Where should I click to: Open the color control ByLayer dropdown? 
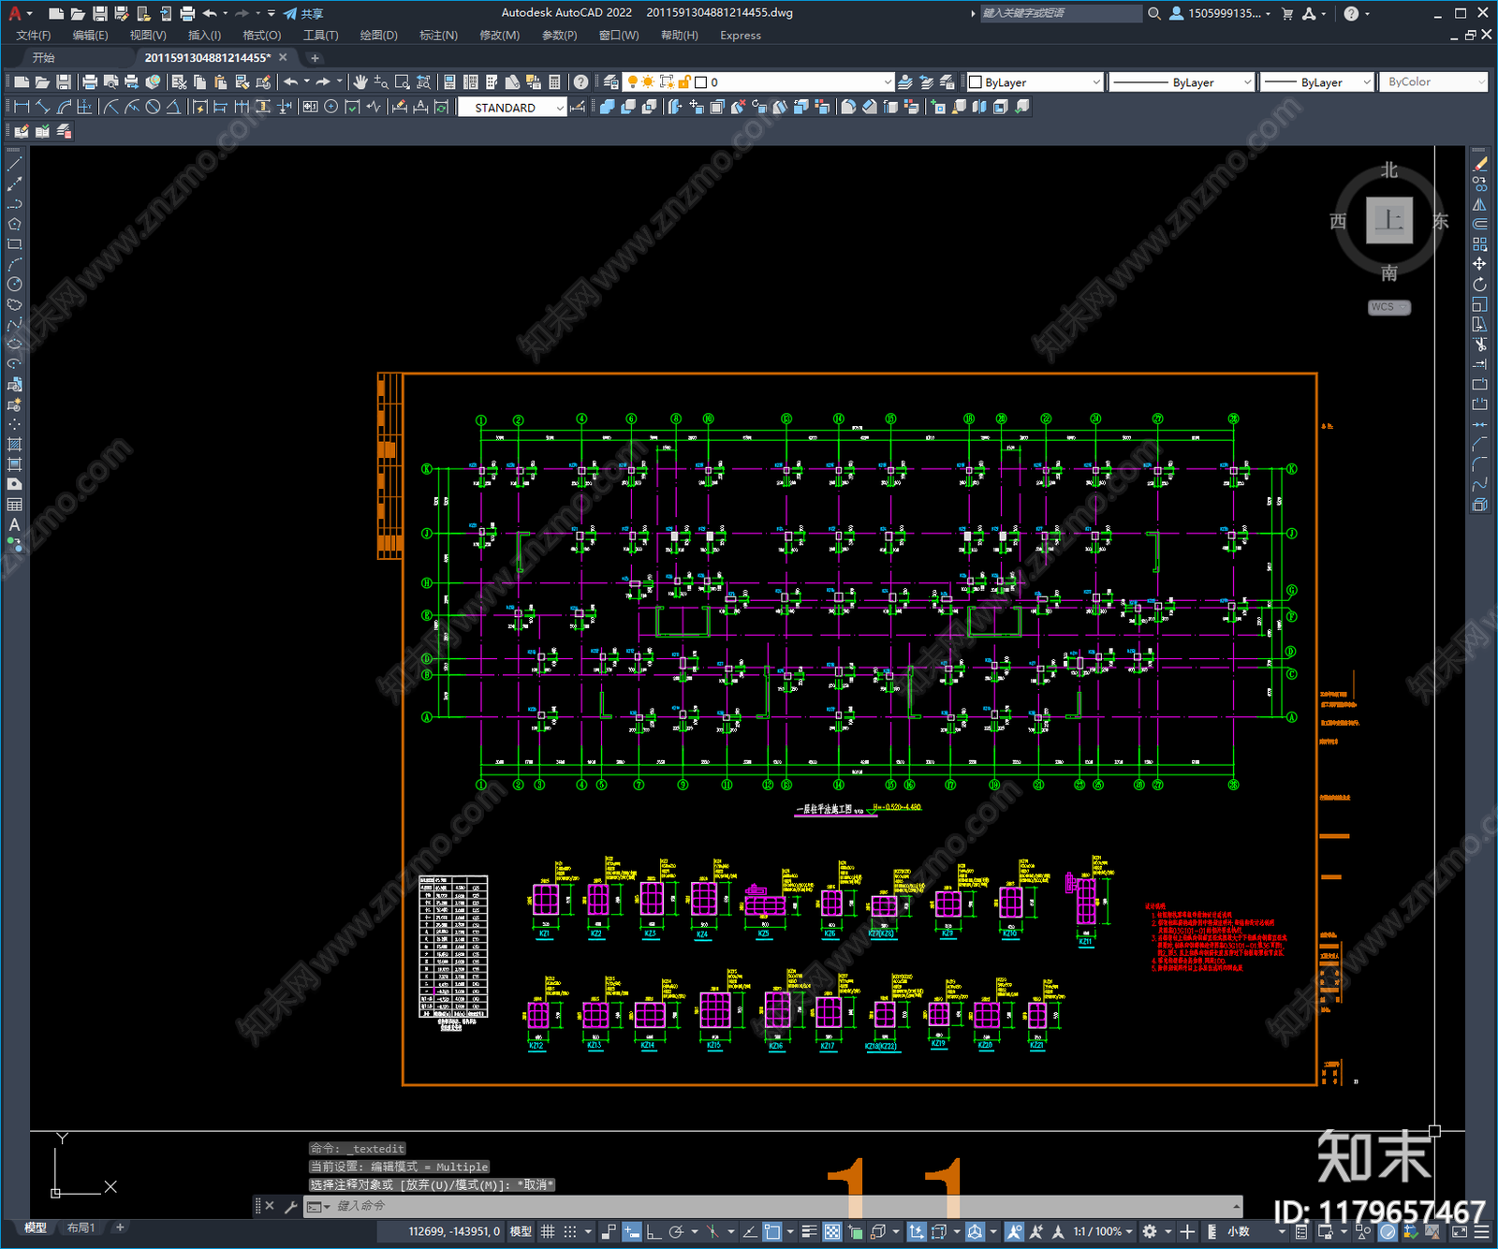coord(1035,82)
